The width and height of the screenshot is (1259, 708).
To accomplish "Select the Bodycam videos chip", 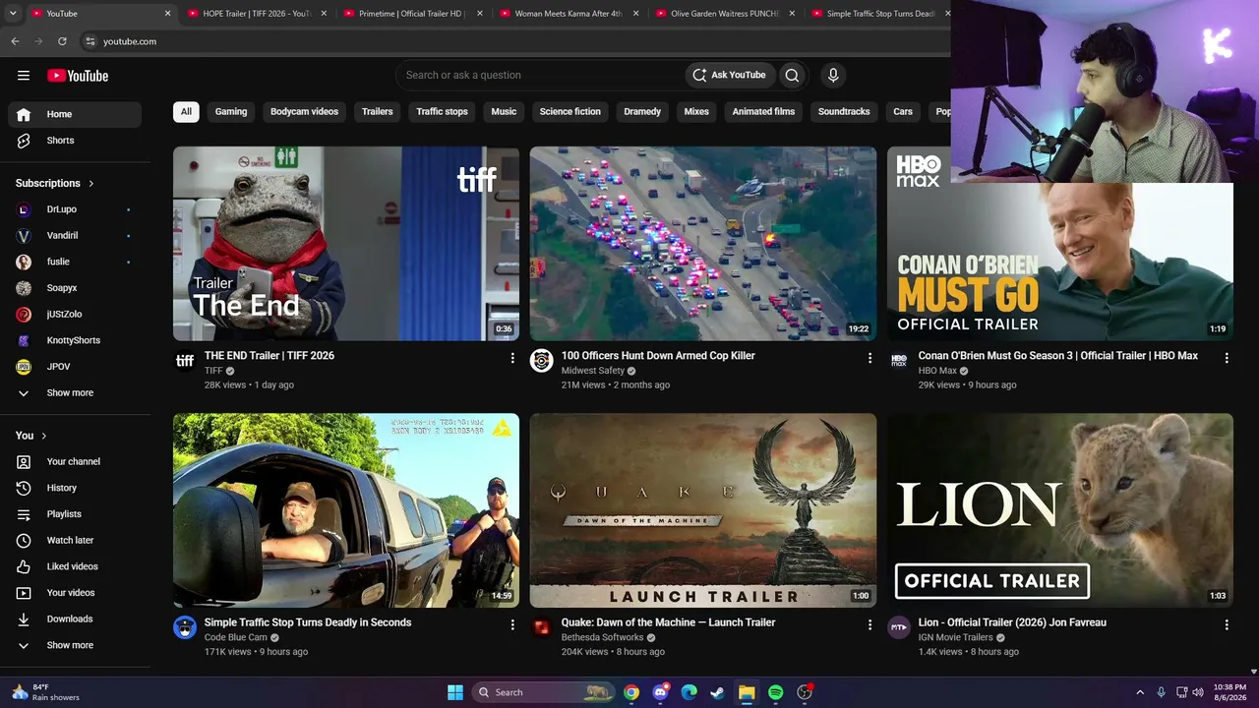I will point(304,111).
